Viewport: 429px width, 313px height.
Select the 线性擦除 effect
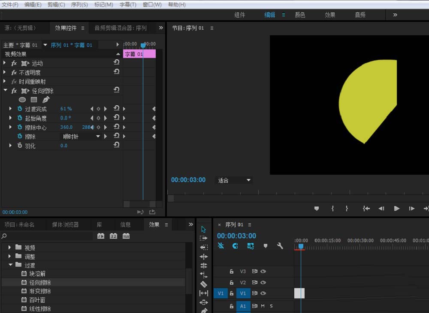coord(40,309)
